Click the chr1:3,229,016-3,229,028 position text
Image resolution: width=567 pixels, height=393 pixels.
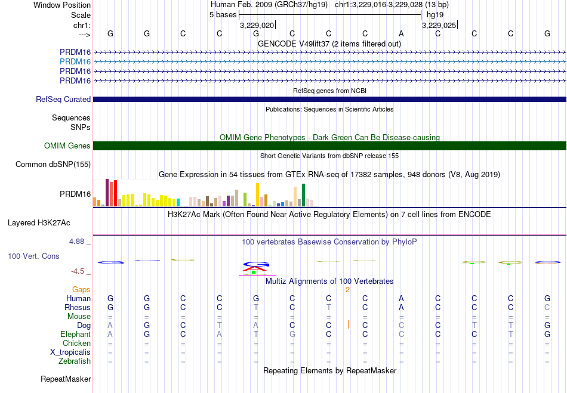point(392,5)
